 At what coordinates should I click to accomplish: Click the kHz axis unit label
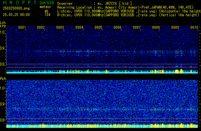click(3, 26)
